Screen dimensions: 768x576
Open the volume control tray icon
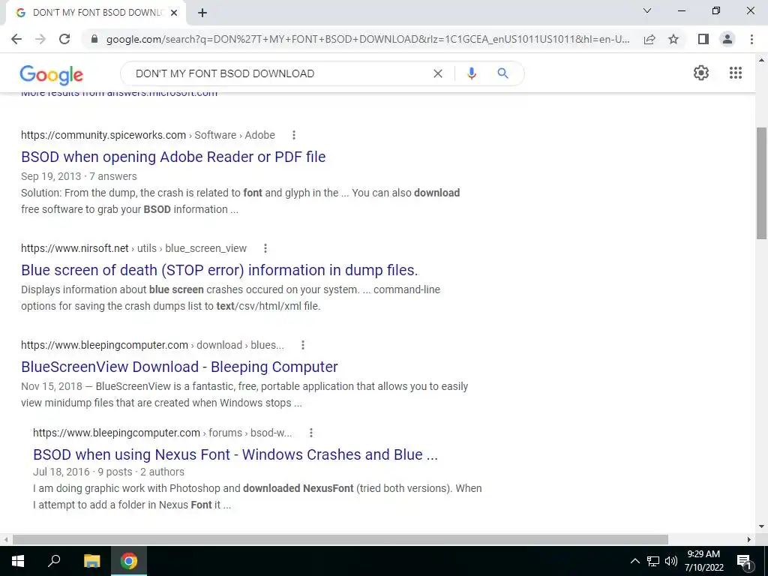point(671,561)
